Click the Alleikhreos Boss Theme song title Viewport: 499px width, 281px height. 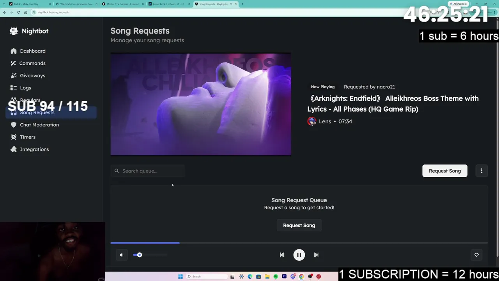393,104
